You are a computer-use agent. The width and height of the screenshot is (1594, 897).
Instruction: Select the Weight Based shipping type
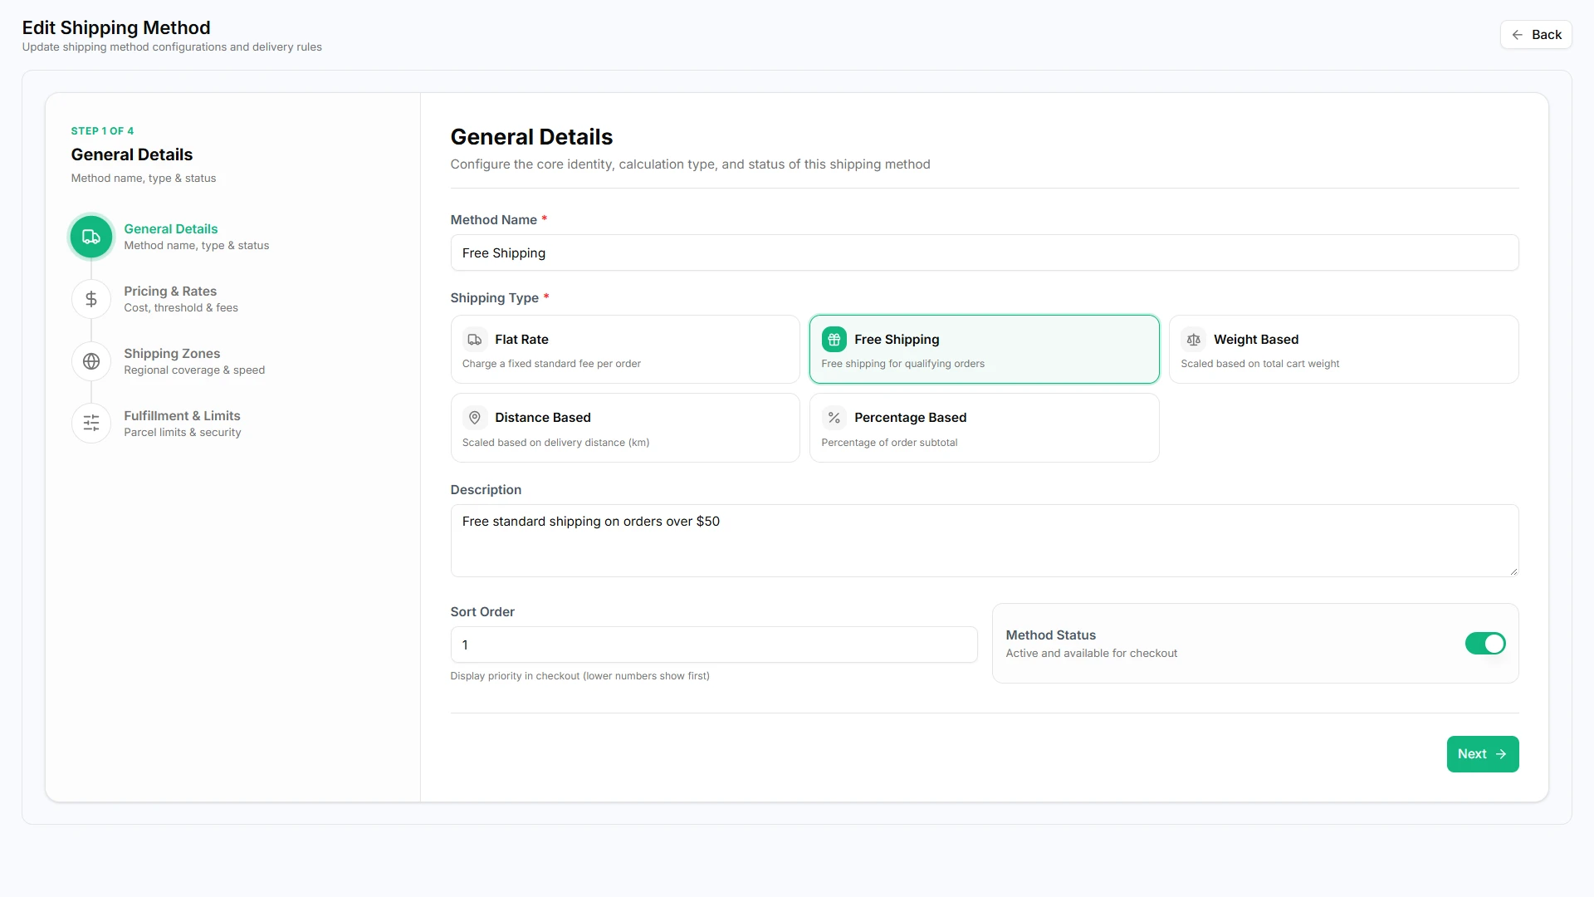[1344, 349]
